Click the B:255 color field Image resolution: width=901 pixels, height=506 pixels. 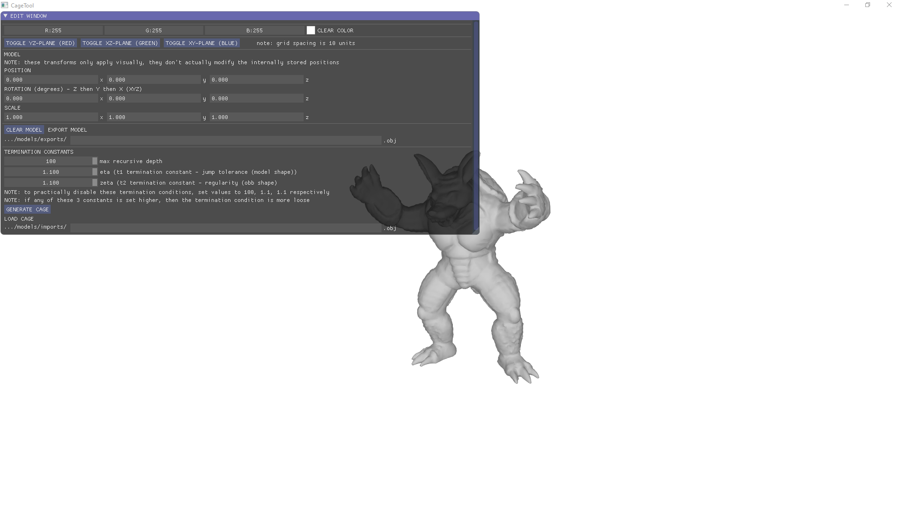tap(254, 30)
